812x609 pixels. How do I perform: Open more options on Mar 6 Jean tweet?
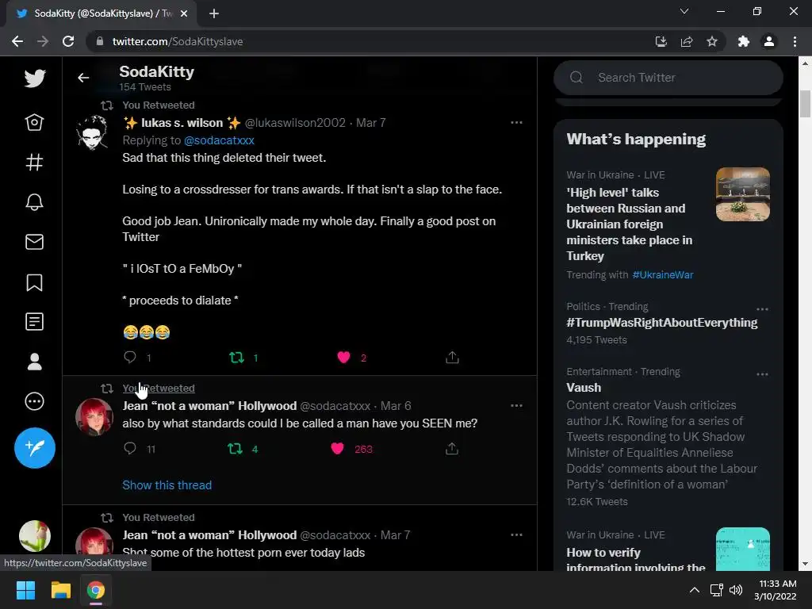[x=516, y=405]
